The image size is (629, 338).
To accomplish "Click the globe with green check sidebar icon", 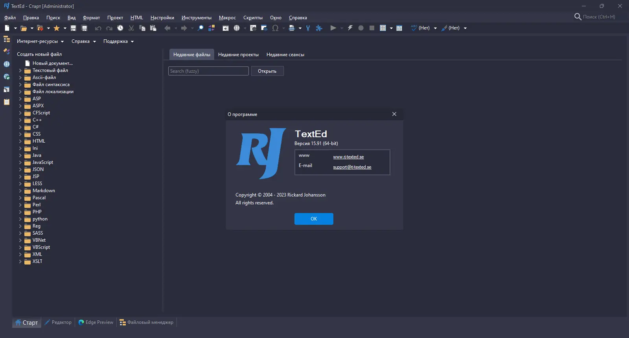I will 7,77.
